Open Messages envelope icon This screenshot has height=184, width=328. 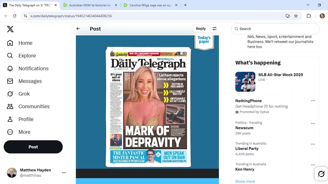[10, 81]
